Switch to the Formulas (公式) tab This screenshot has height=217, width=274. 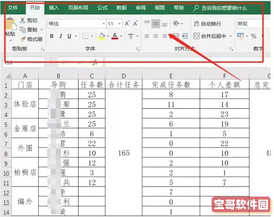(102, 8)
